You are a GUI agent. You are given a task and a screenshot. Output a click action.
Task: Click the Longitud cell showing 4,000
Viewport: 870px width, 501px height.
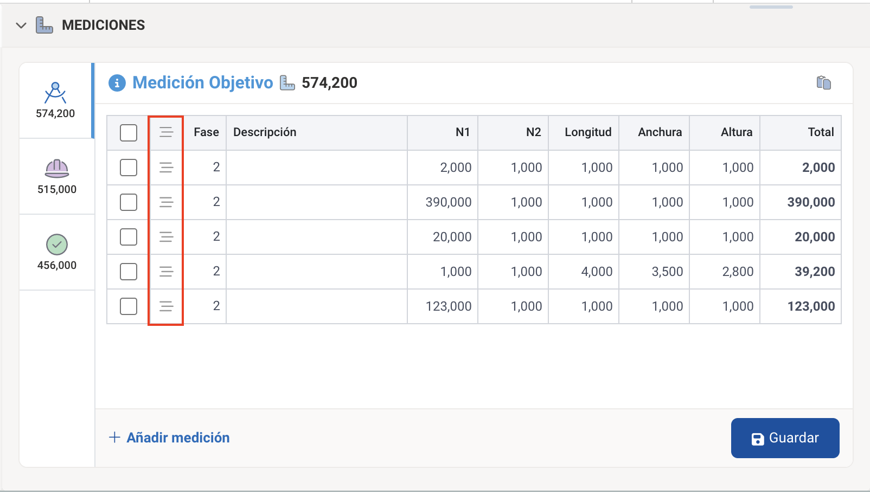tap(584, 272)
